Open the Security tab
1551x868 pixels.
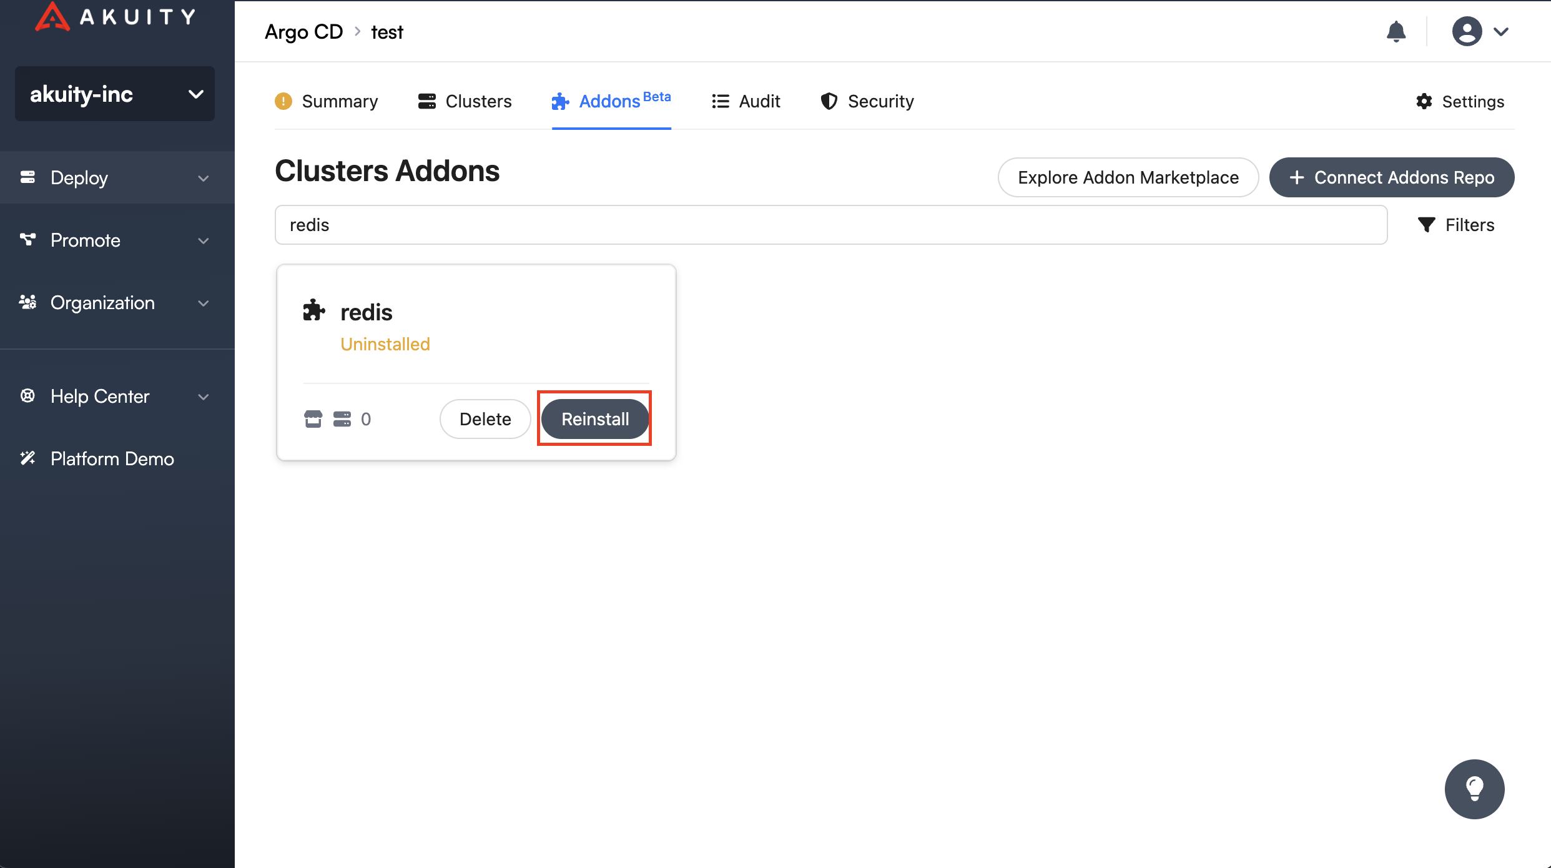[867, 101]
